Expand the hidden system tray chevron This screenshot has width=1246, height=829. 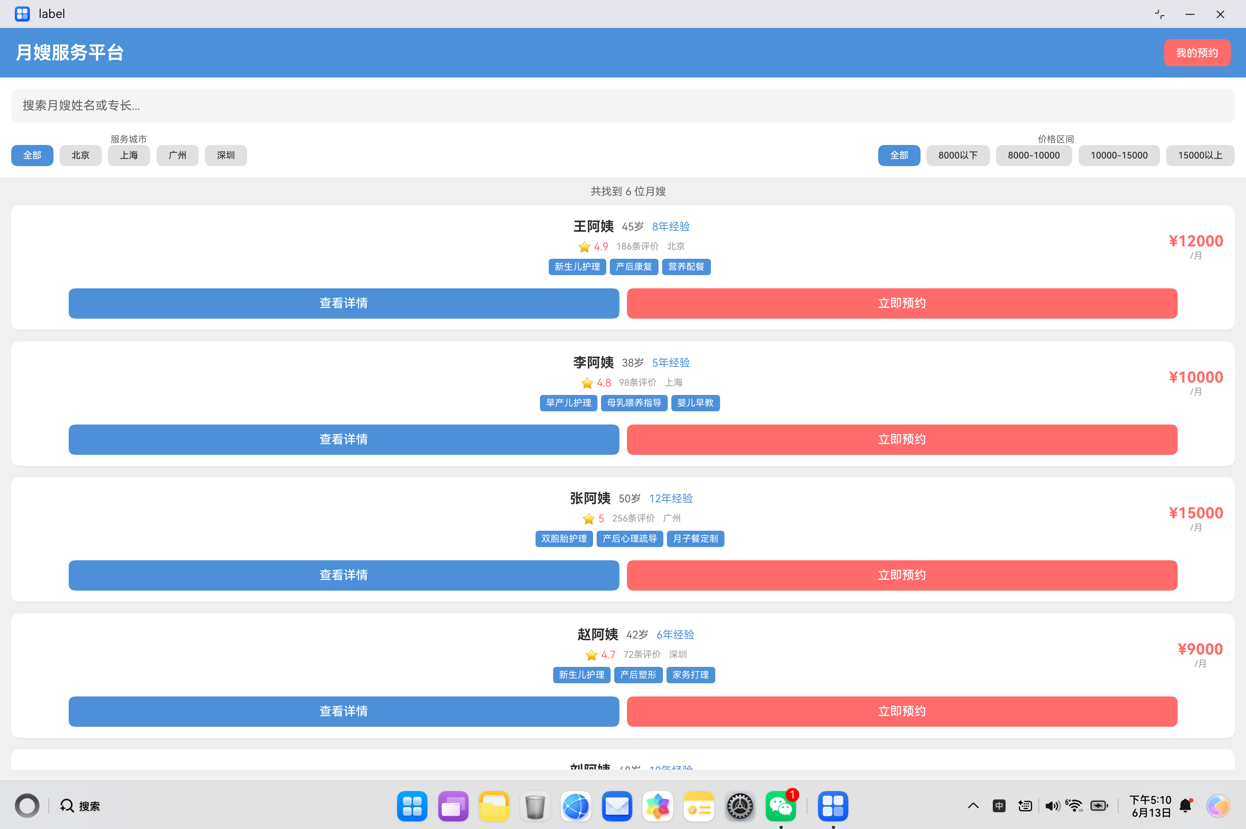click(973, 806)
